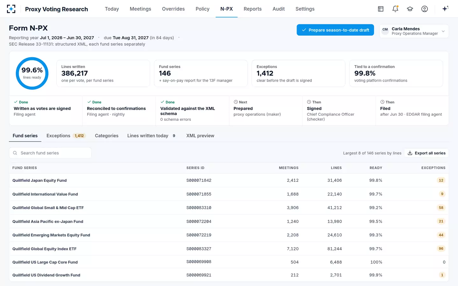Viewport: 458px width, 286px height.
Task: Open the Policy menu
Action: click(x=203, y=9)
